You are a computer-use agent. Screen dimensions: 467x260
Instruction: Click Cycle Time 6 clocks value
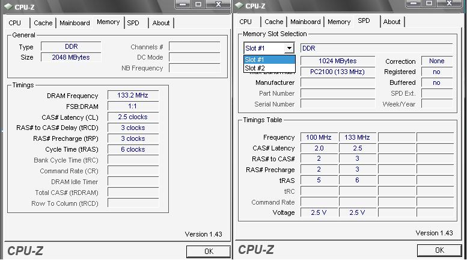133,149
